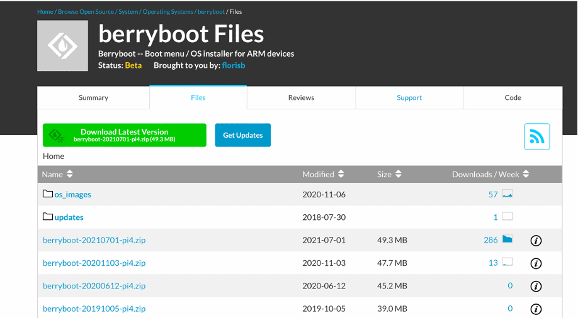Image resolution: width=578 pixels, height=318 pixels.
Task: Click the os_images download stats chart icon
Action: click(507, 194)
